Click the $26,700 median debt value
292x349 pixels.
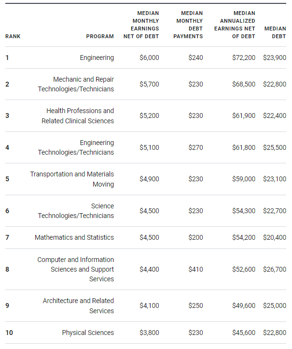[x=275, y=269]
